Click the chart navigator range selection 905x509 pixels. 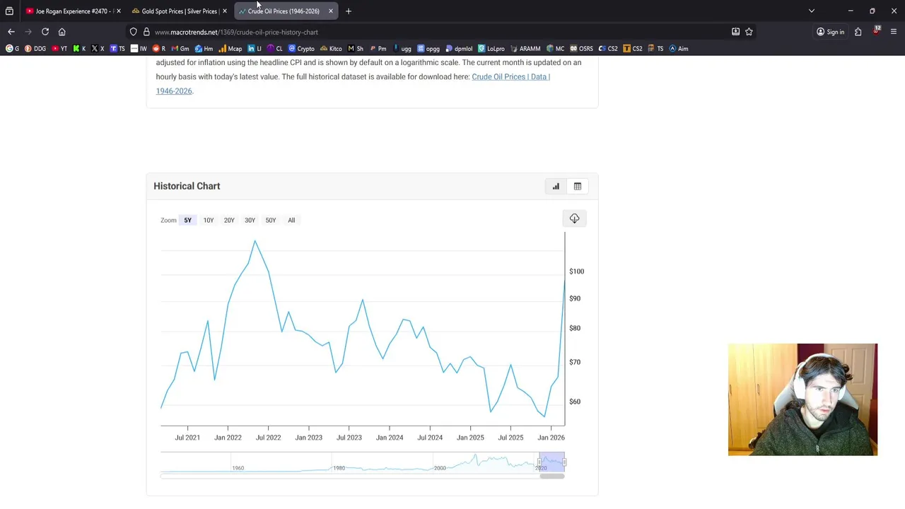click(x=551, y=463)
